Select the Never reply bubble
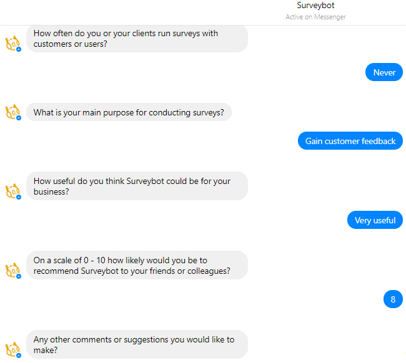406x363 pixels. point(384,72)
